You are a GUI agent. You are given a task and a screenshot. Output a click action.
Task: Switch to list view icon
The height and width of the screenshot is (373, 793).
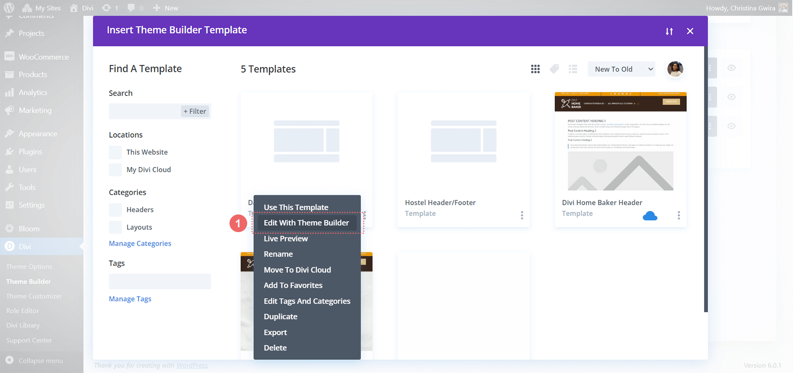pos(573,69)
